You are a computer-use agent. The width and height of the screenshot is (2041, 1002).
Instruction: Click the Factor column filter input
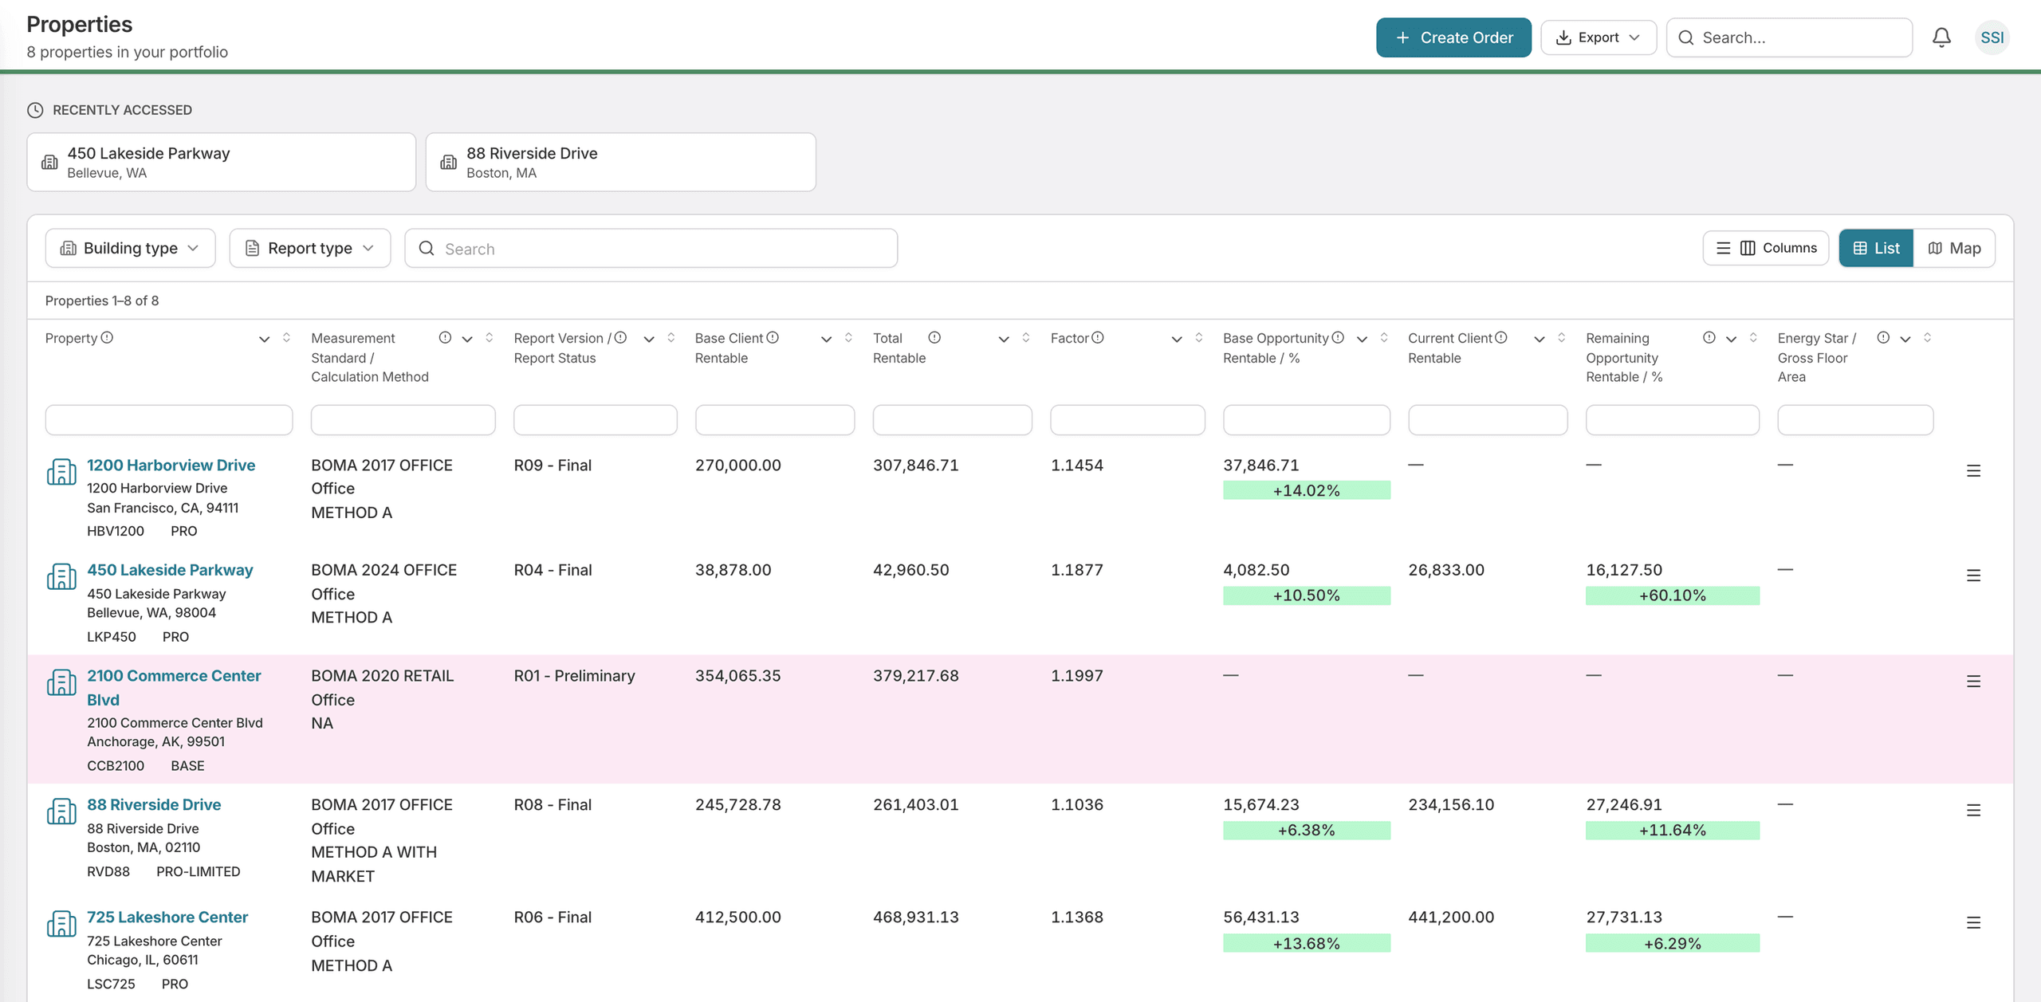[1127, 420]
